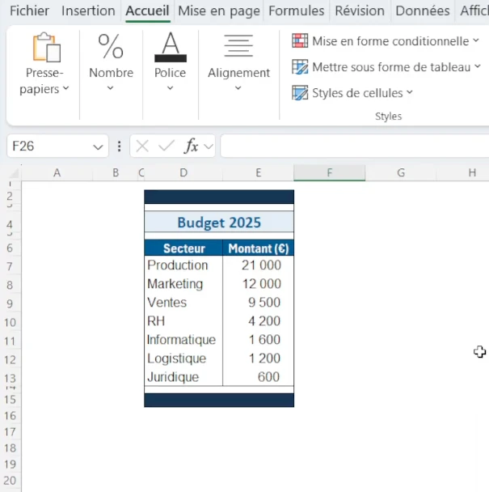
Task: Click the fx insert function icon
Action: click(x=192, y=146)
